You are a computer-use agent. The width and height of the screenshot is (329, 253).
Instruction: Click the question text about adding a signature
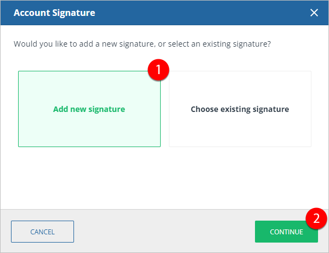[141, 43]
